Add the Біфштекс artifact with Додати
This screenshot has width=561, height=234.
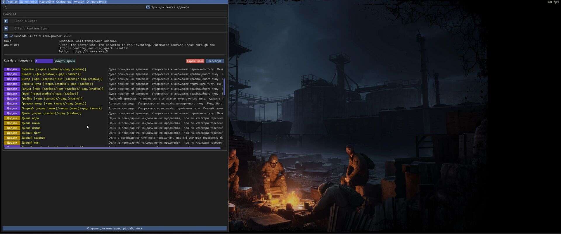[x=12, y=69]
